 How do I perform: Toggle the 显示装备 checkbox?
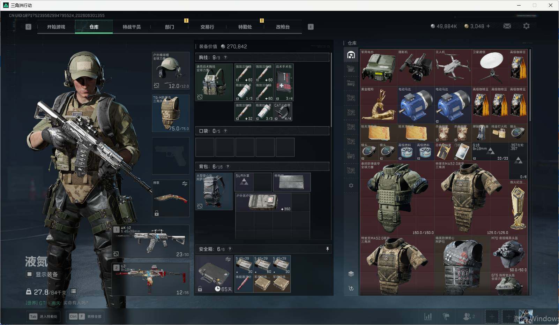pos(29,274)
